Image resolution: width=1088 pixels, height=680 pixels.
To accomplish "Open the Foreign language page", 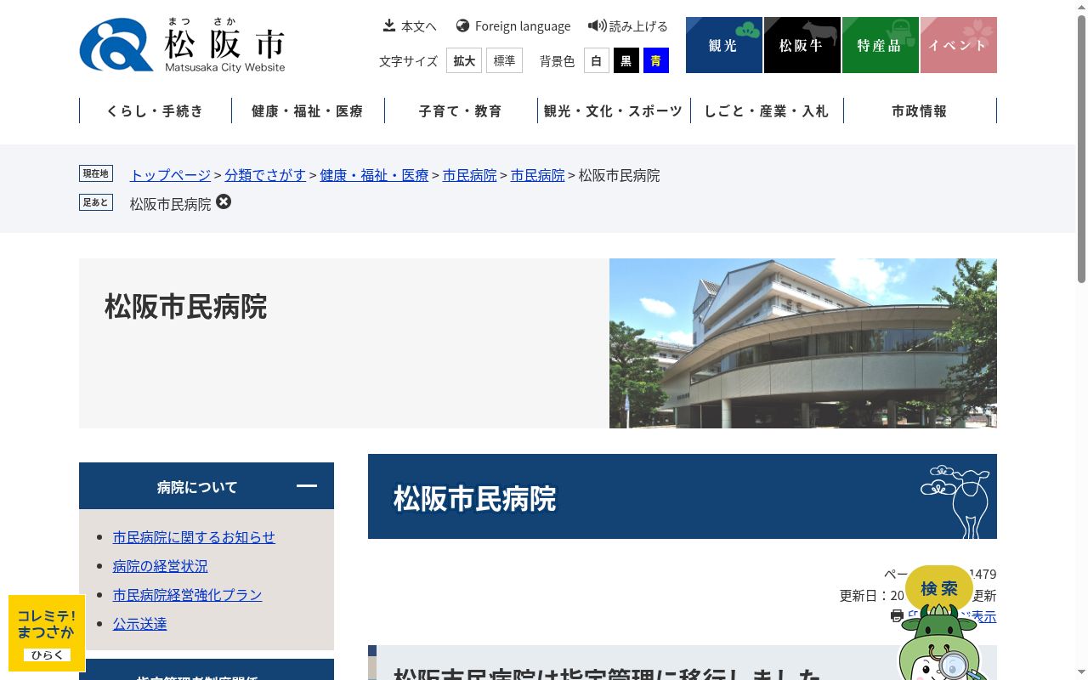I will pyautogui.click(x=513, y=26).
